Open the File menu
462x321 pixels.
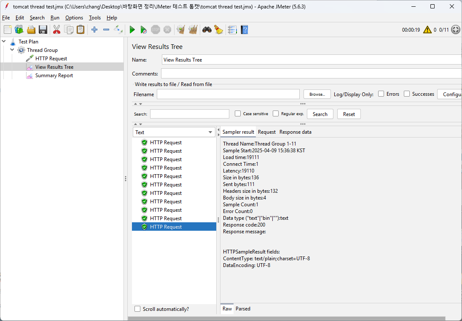coord(6,18)
